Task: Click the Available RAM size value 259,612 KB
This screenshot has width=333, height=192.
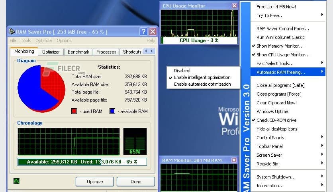Action: coord(136,84)
